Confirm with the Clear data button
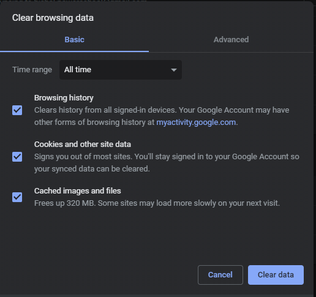Screen dimensions: 316x297 coord(276,275)
